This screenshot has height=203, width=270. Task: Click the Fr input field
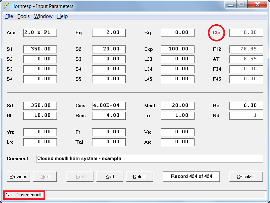(109, 132)
